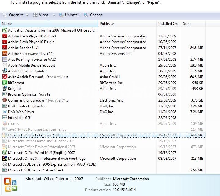Click the Browser Optimizer Adssite icon

5,94
